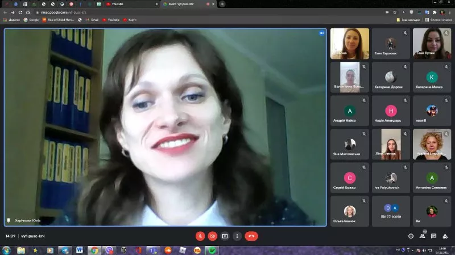Select the Таня Тарасюк participant tile
This screenshot has width=455, height=255.
(x=391, y=44)
